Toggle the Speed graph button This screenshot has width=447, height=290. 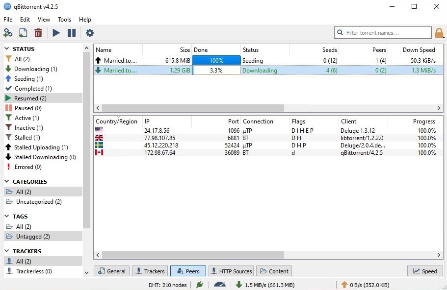424,271
